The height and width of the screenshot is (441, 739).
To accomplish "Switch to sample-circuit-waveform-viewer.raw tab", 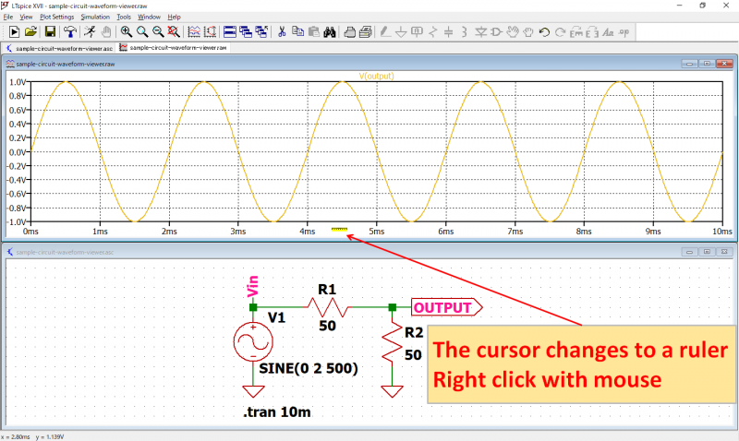I will tap(174, 48).
